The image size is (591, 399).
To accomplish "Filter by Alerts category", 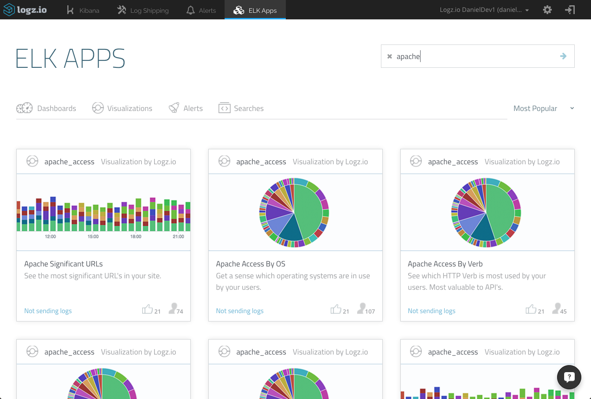I will tap(186, 108).
